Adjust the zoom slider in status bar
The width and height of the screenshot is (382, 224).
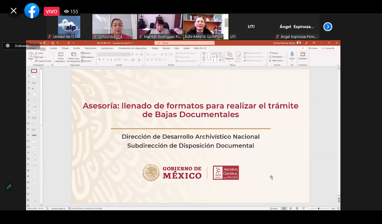(318, 208)
